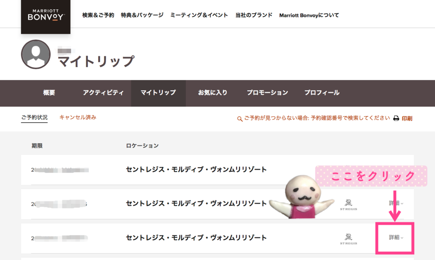Search by confirmation number link

pos(317,118)
